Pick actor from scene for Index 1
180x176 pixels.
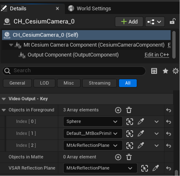[x=141, y=134]
